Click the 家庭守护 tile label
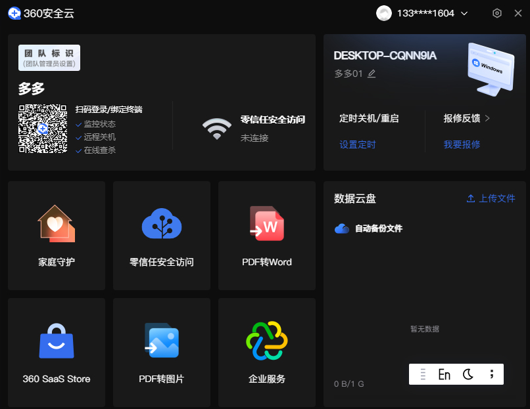This screenshot has width=530, height=409. [57, 262]
